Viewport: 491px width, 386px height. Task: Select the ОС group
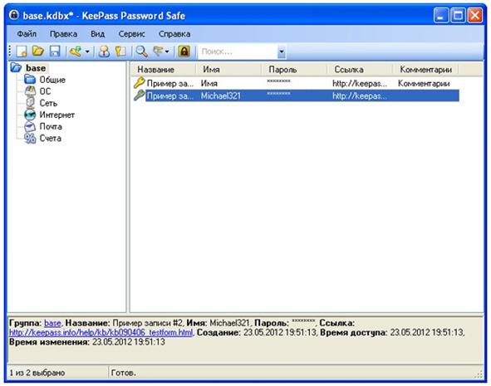tap(45, 91)
